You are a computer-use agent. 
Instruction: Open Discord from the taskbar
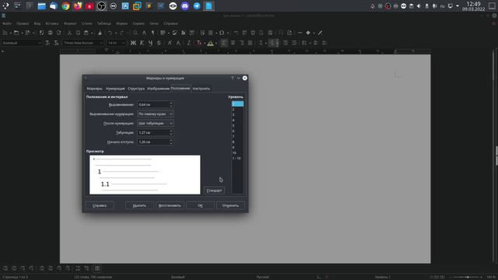tap(185, 6)
